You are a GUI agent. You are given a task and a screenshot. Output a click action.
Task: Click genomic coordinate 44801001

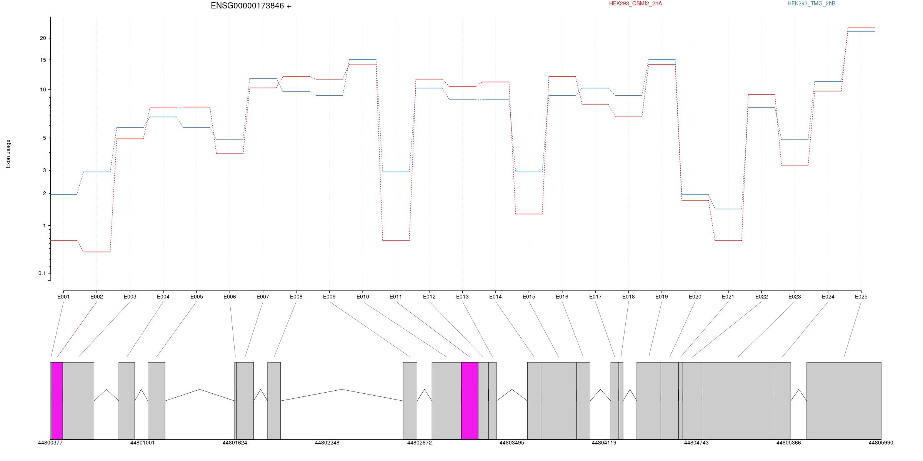click(x=142, y=443)
